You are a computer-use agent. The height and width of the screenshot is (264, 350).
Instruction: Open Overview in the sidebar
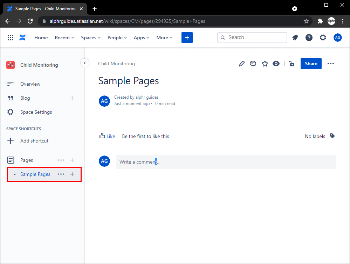pos(30,84)
